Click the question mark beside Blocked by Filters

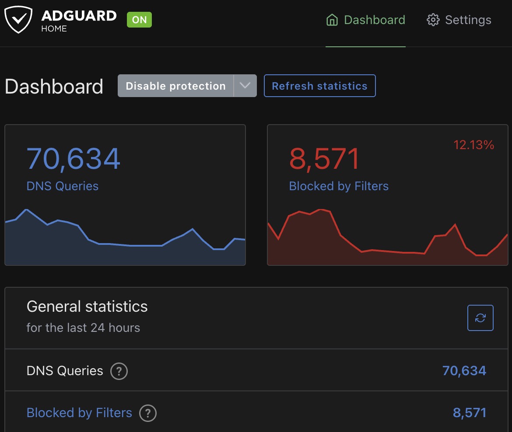[x=148, y=413]
